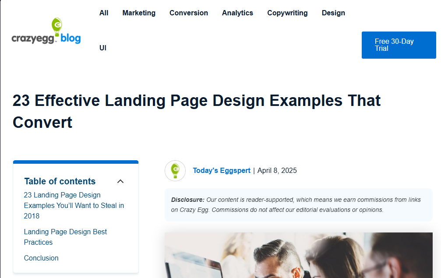Open the Copywriting category
This screenshot has width=441, height=278.
287,13
